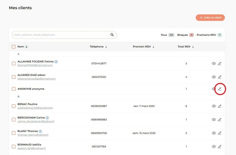Focus the Nom, prénom, email search field
Image resolution: width=236 pixels, height=155 pixels.
pos(60,35)
